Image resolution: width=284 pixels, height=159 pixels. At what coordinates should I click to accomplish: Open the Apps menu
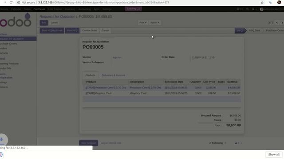pos(97,9)
